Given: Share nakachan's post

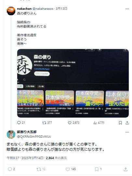Looking at the screenshot, I should pos(127,123).
